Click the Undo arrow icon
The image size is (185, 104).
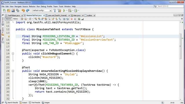pos(23,10)
